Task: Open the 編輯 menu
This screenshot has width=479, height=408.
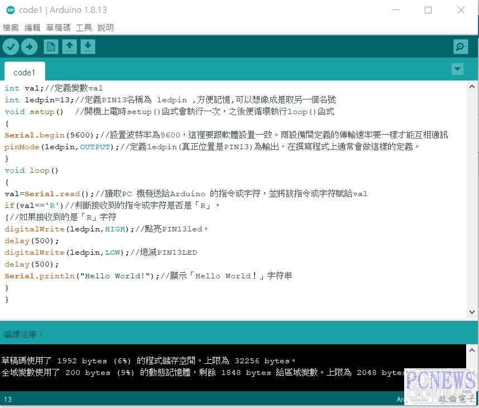Action: (x=32, y=27)
